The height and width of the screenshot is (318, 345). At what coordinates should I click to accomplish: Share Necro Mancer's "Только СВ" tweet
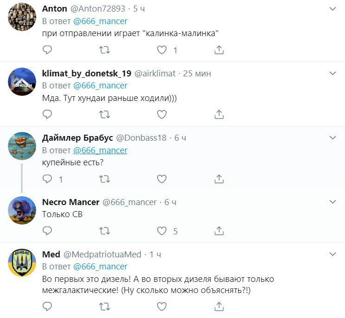[220, 231]
